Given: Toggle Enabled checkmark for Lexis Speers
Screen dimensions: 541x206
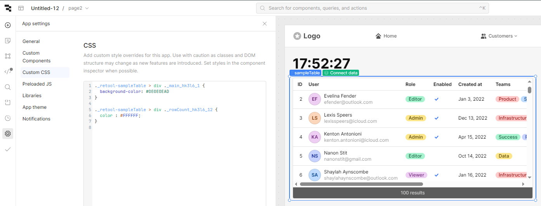Looking at the screenshot, I should pos(437,118).
